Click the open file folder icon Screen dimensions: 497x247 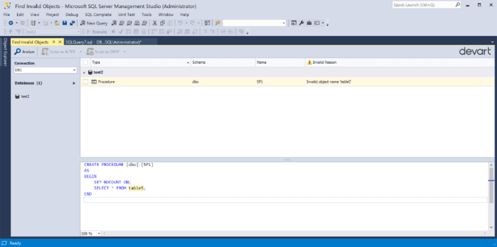tap(57, 23)
